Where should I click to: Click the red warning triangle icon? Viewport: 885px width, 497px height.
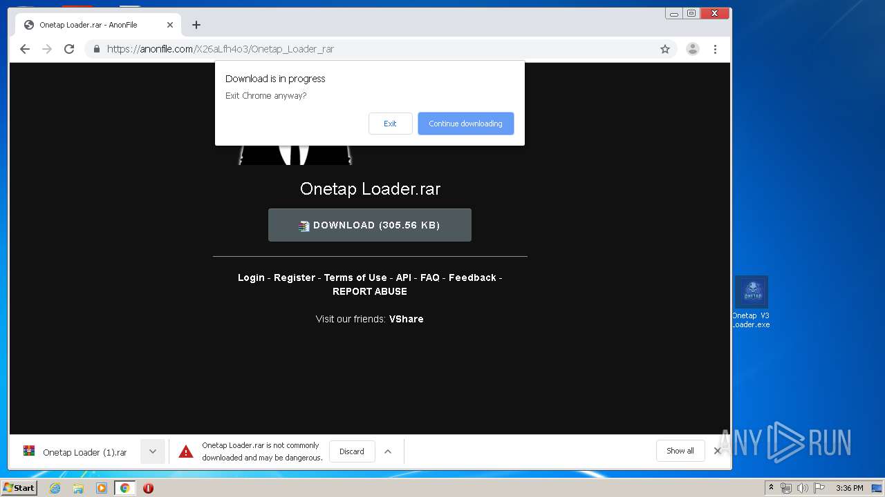186,451
